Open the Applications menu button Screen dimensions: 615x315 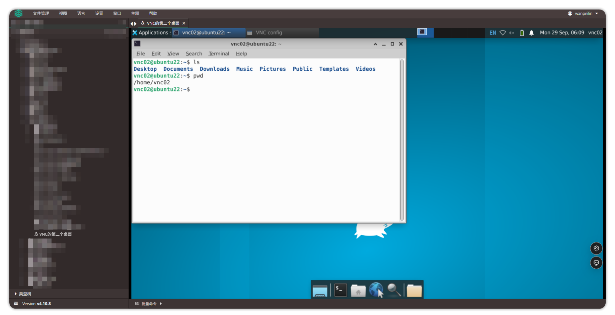tap(150, 33)
